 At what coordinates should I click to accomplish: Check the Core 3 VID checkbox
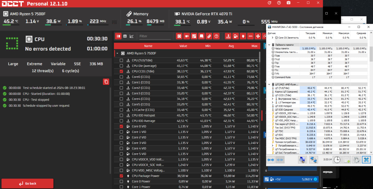pos(121,143)
